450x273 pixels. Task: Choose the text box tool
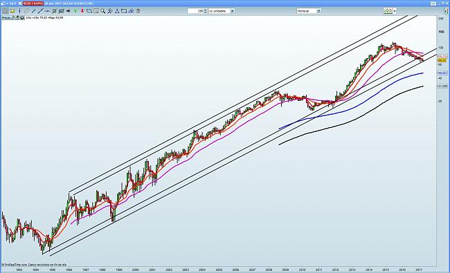pyautogui.click(x=96, y=11)
